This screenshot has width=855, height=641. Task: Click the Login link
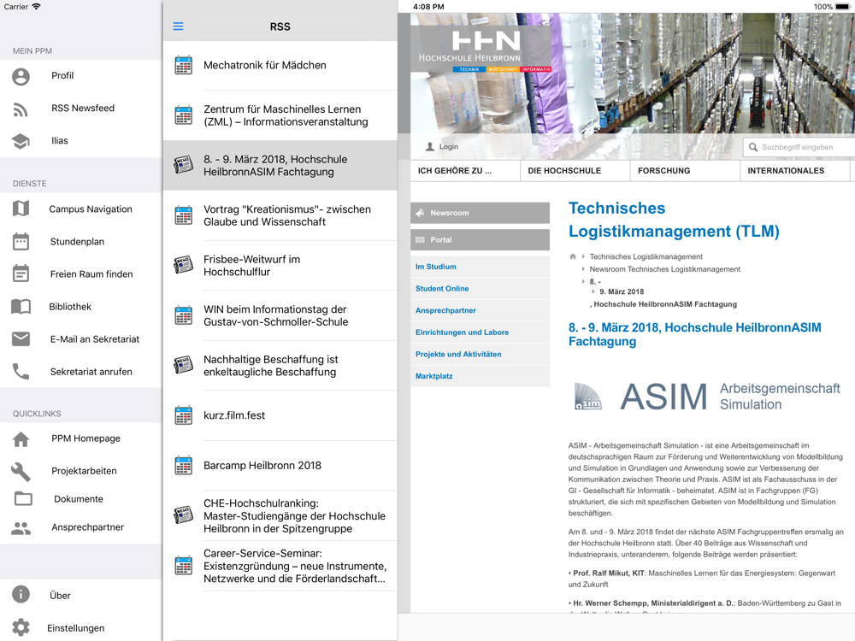442,147
